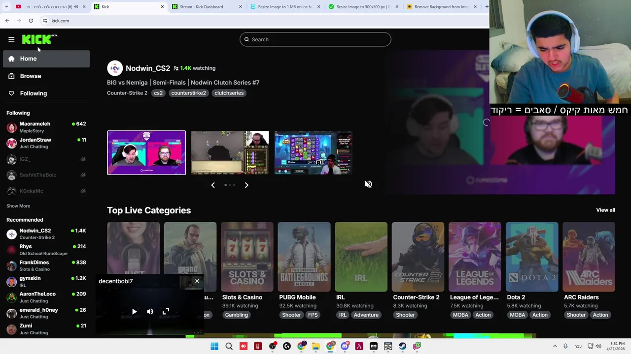This screenshot has height=354, width=631.
Task: Open the Nodwin_CS2 featured channel name
Action: tap(148, 68)
